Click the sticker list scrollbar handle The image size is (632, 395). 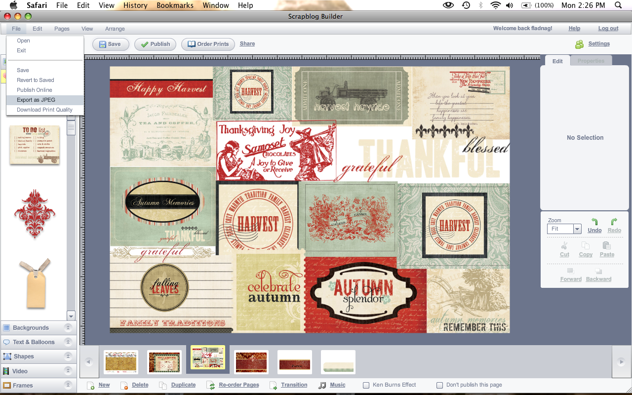(x=71, y=128)
